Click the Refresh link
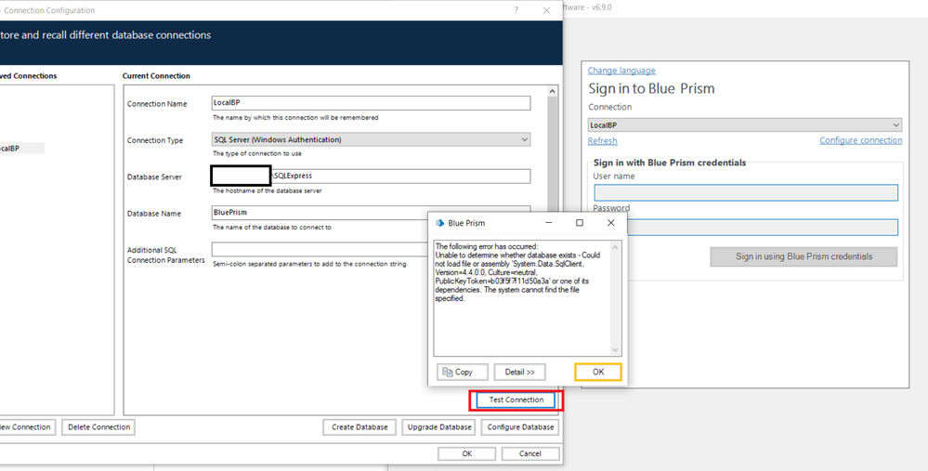This screenshot has height=471, width=928. click(x=603, y=141)
